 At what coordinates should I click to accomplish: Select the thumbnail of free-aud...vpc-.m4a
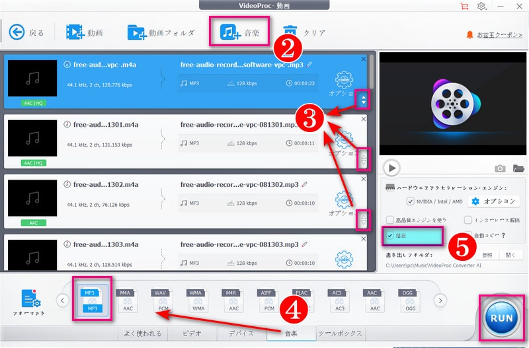coord(32,78)
